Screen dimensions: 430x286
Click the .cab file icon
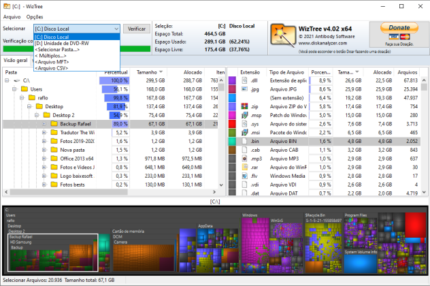click(245, 150)
